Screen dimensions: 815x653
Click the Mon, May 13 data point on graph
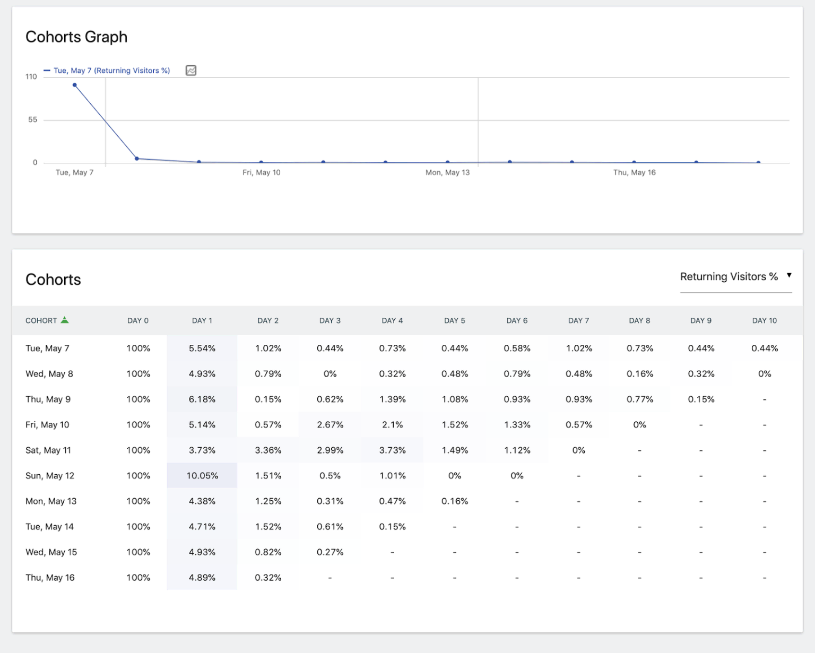coord(447,162)
